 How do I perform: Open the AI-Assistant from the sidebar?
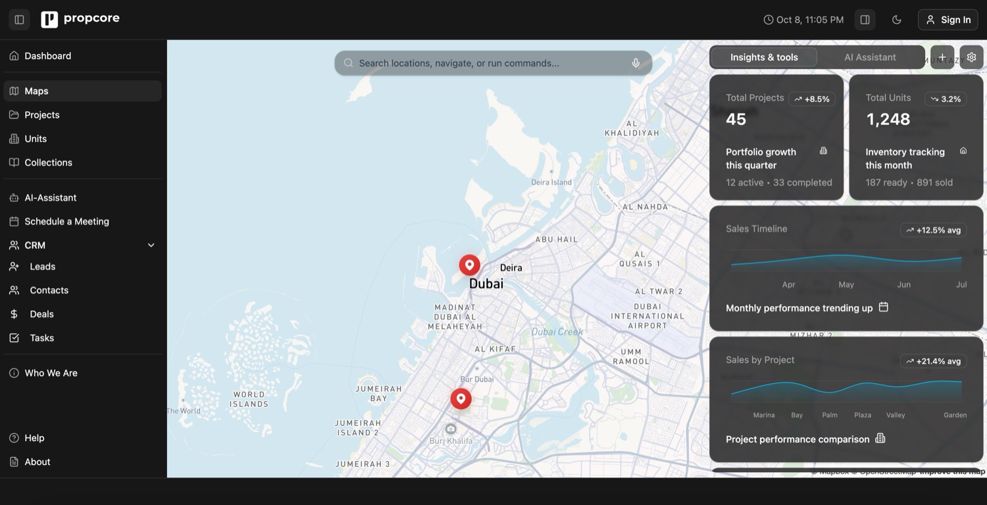click(51, 197)
